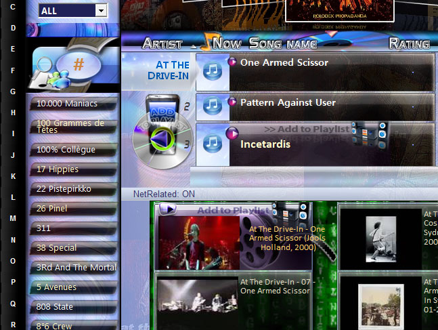Viewport: 438px width, 330px height.
Task: Jump to letter J in alphabet index
Action: pos(13,155)
